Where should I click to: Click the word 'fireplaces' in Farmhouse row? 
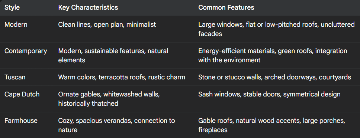(x=213, y=130)
